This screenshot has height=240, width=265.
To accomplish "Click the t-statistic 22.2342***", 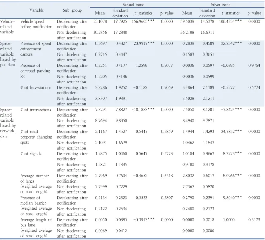I will pos(231,43).
